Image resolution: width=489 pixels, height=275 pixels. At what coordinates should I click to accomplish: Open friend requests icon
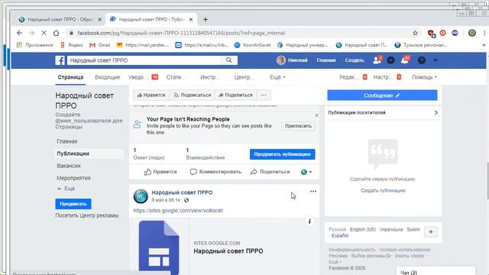coord(377,60)
